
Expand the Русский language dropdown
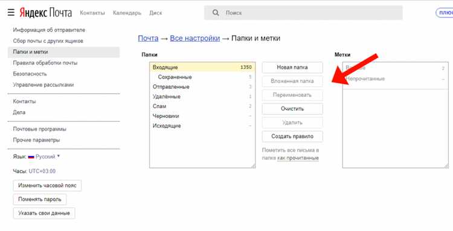(x=48, y=157)
